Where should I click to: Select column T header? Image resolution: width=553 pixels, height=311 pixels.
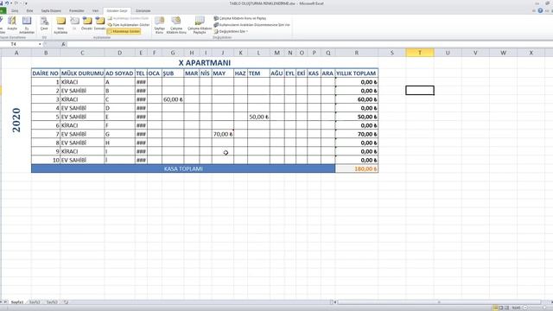pyautogui.click(x=420, y=53)
